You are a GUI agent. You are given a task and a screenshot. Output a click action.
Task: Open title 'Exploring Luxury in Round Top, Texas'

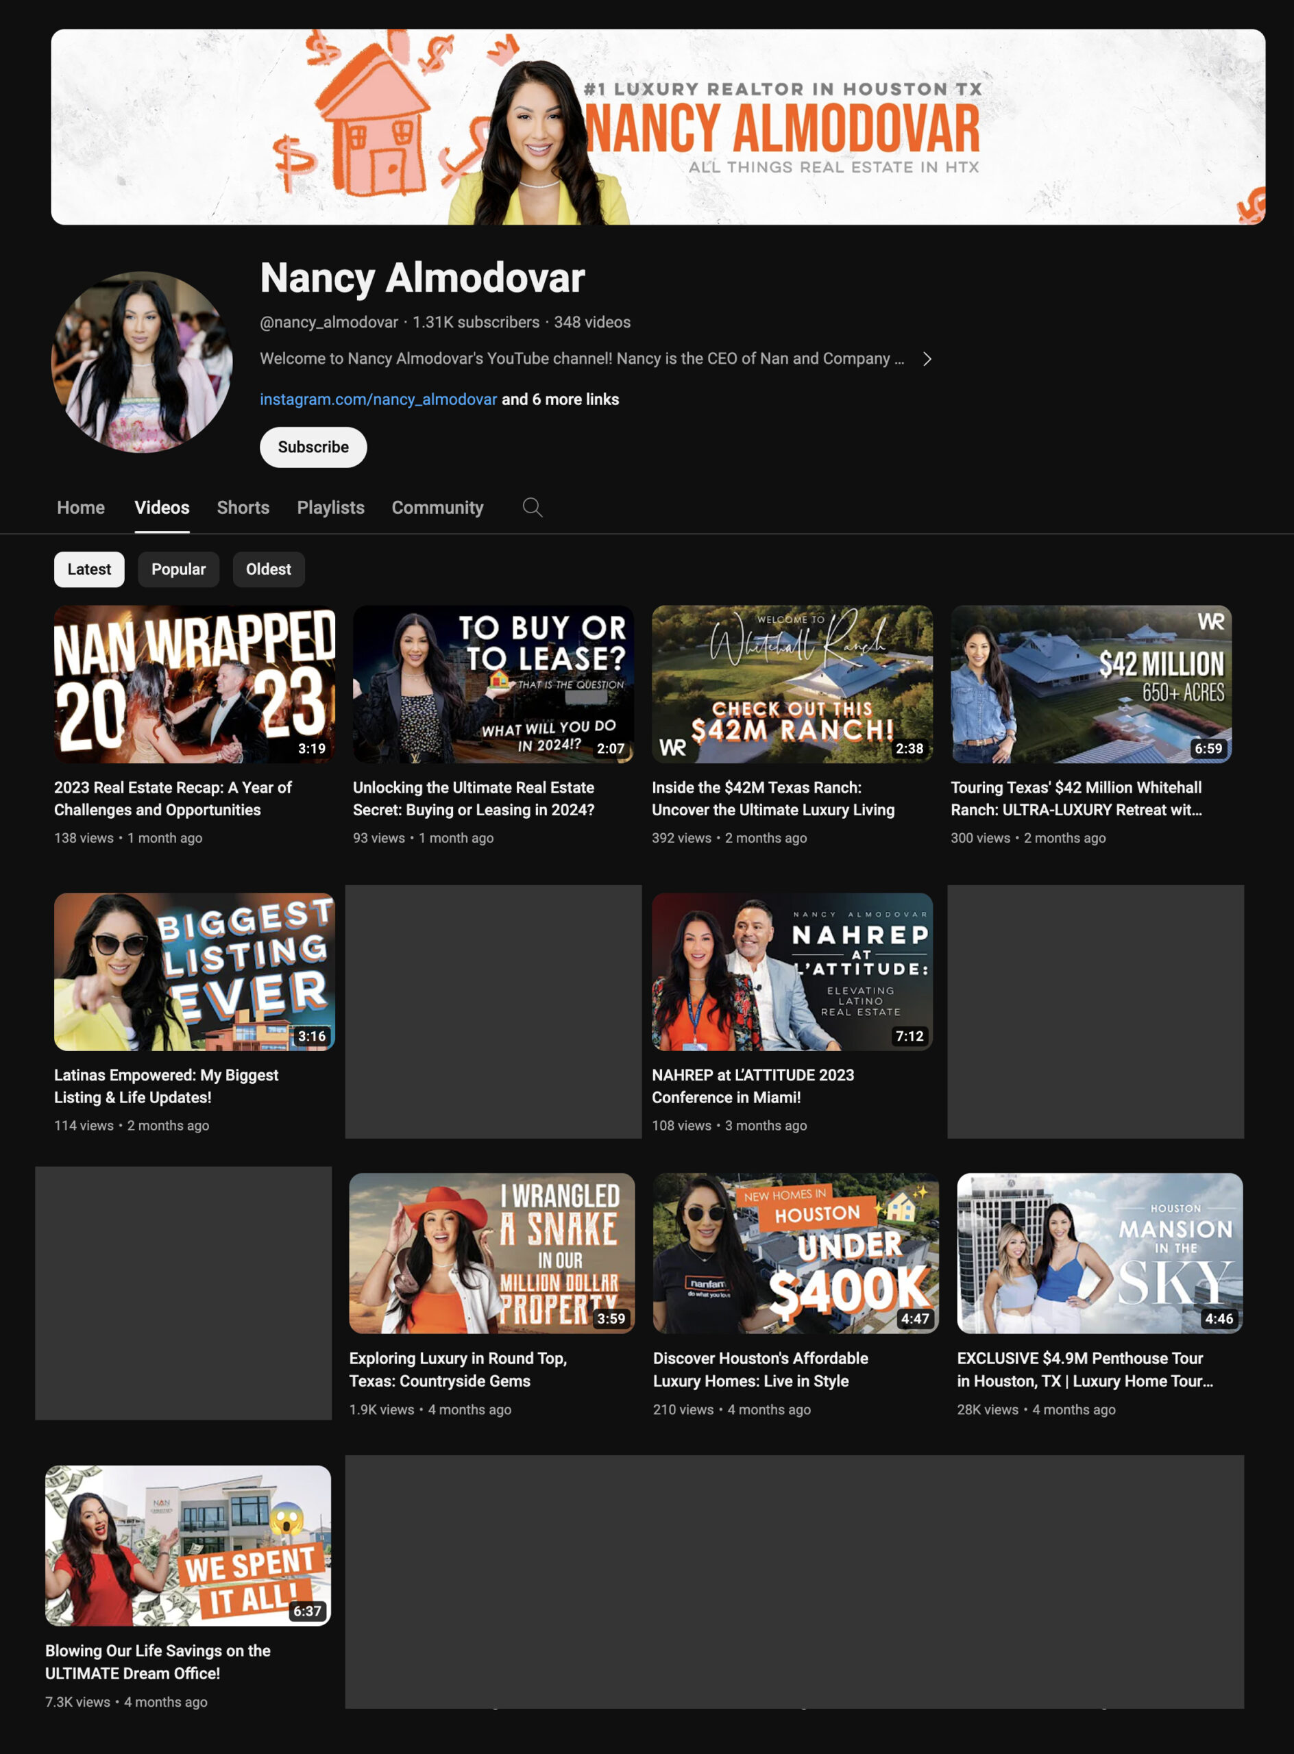[x=457, y=1370]
